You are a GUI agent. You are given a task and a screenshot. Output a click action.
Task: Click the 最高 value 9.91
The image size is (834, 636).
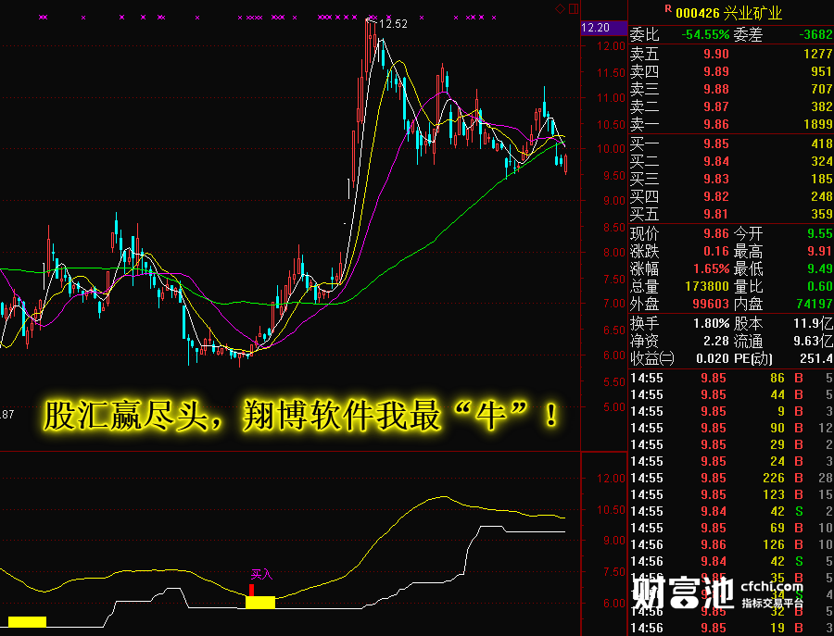820,251
